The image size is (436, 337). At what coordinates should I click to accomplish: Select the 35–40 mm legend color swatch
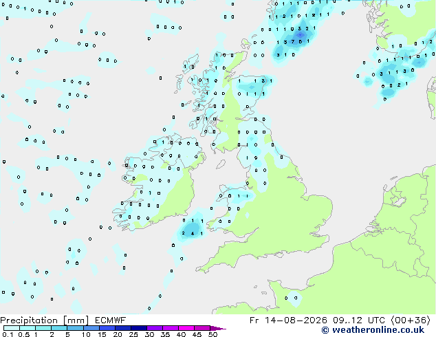coord(171,328)
